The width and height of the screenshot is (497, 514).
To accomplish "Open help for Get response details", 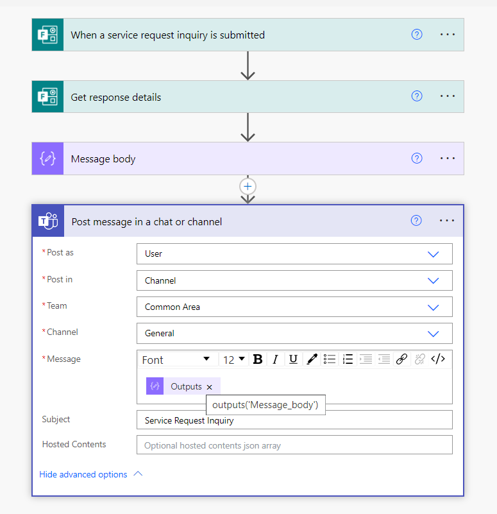I will coord(417,96).
